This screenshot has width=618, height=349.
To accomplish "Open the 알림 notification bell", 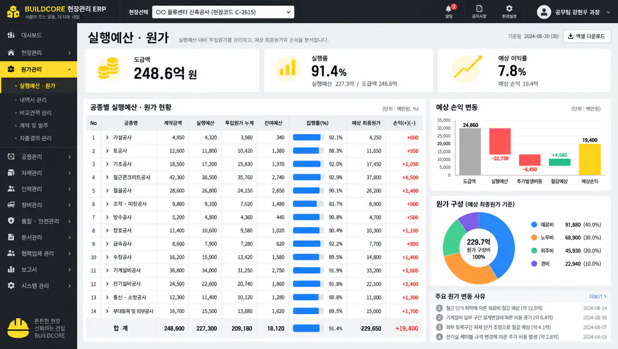I will pos(449,9).
